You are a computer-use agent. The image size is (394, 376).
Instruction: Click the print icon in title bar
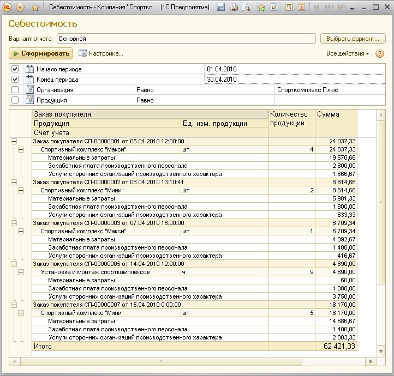pos(234,8)
